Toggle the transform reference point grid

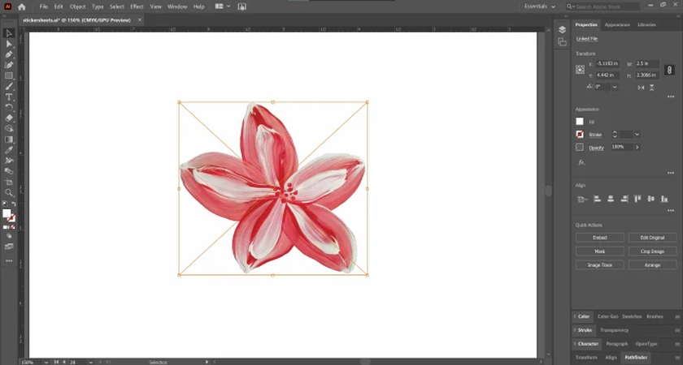[580, 69]
